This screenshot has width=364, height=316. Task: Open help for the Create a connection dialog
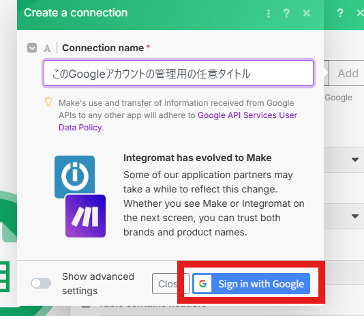point(286,13)
